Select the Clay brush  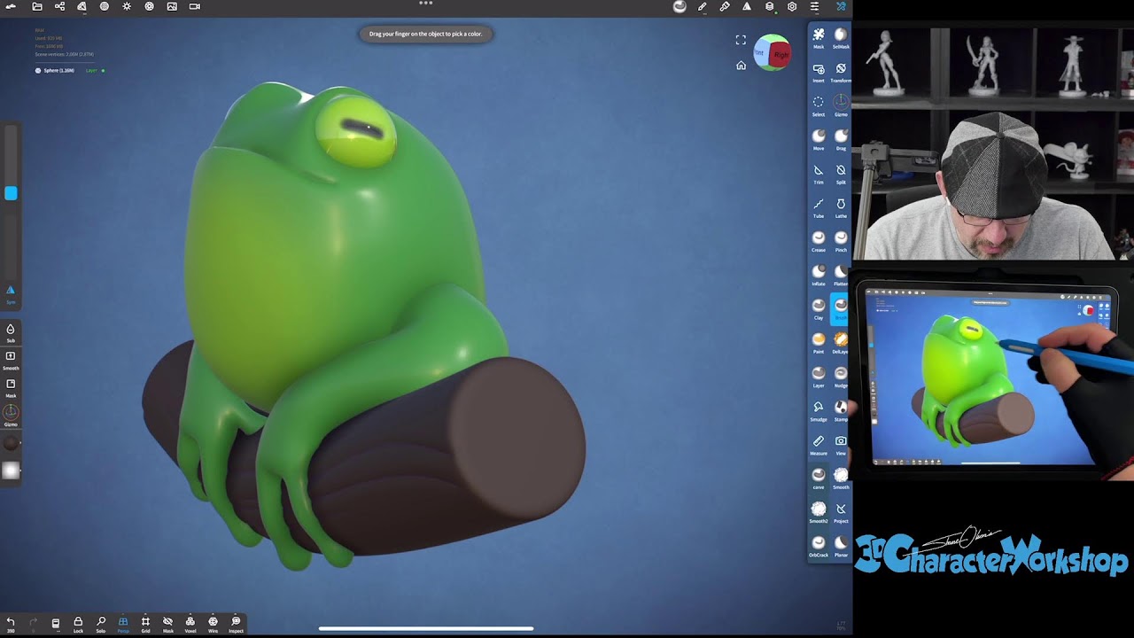coord(819,309)
